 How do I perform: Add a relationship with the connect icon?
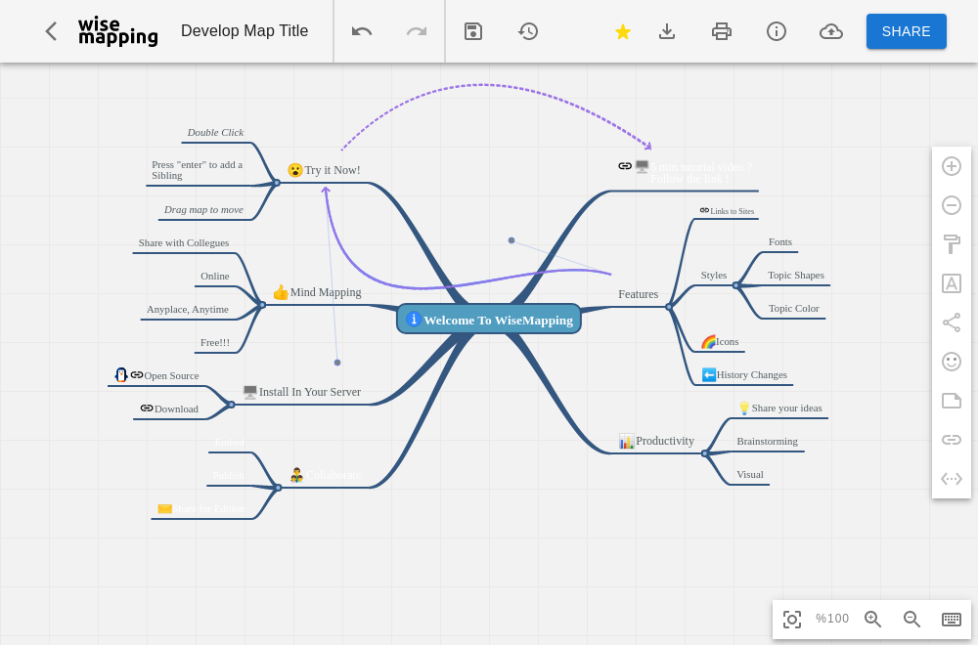(952, 322)
